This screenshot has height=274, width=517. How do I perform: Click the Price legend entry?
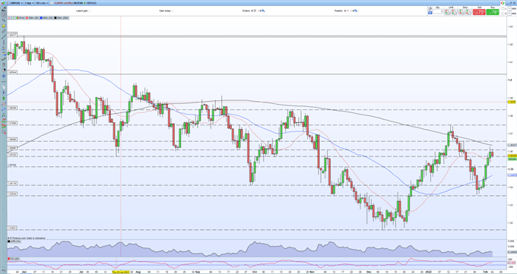tap(21, 17)
